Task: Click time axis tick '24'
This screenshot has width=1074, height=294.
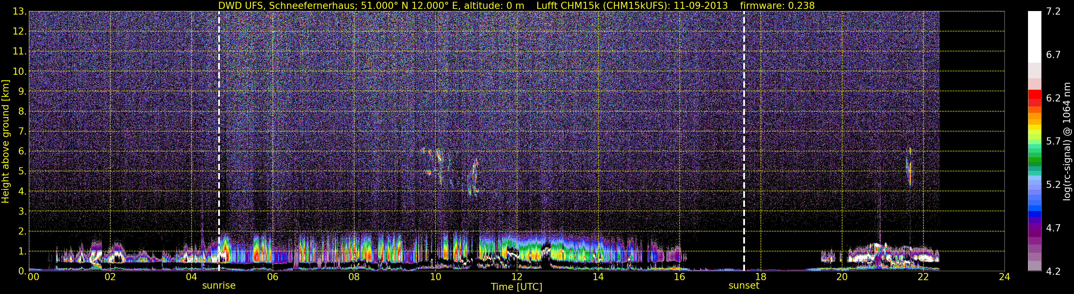Action: point(1004,277)
